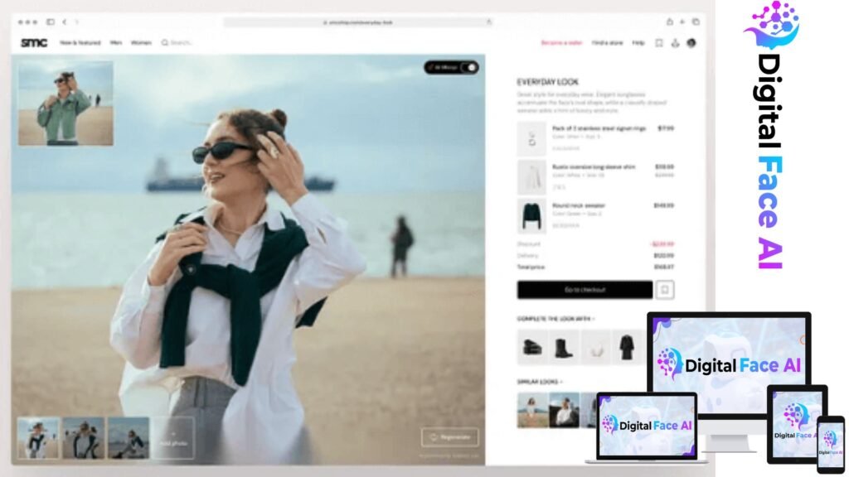Screen dimensions: 849x477
Task: Select the second generated photo thumbnail
Action: point(84,438)
